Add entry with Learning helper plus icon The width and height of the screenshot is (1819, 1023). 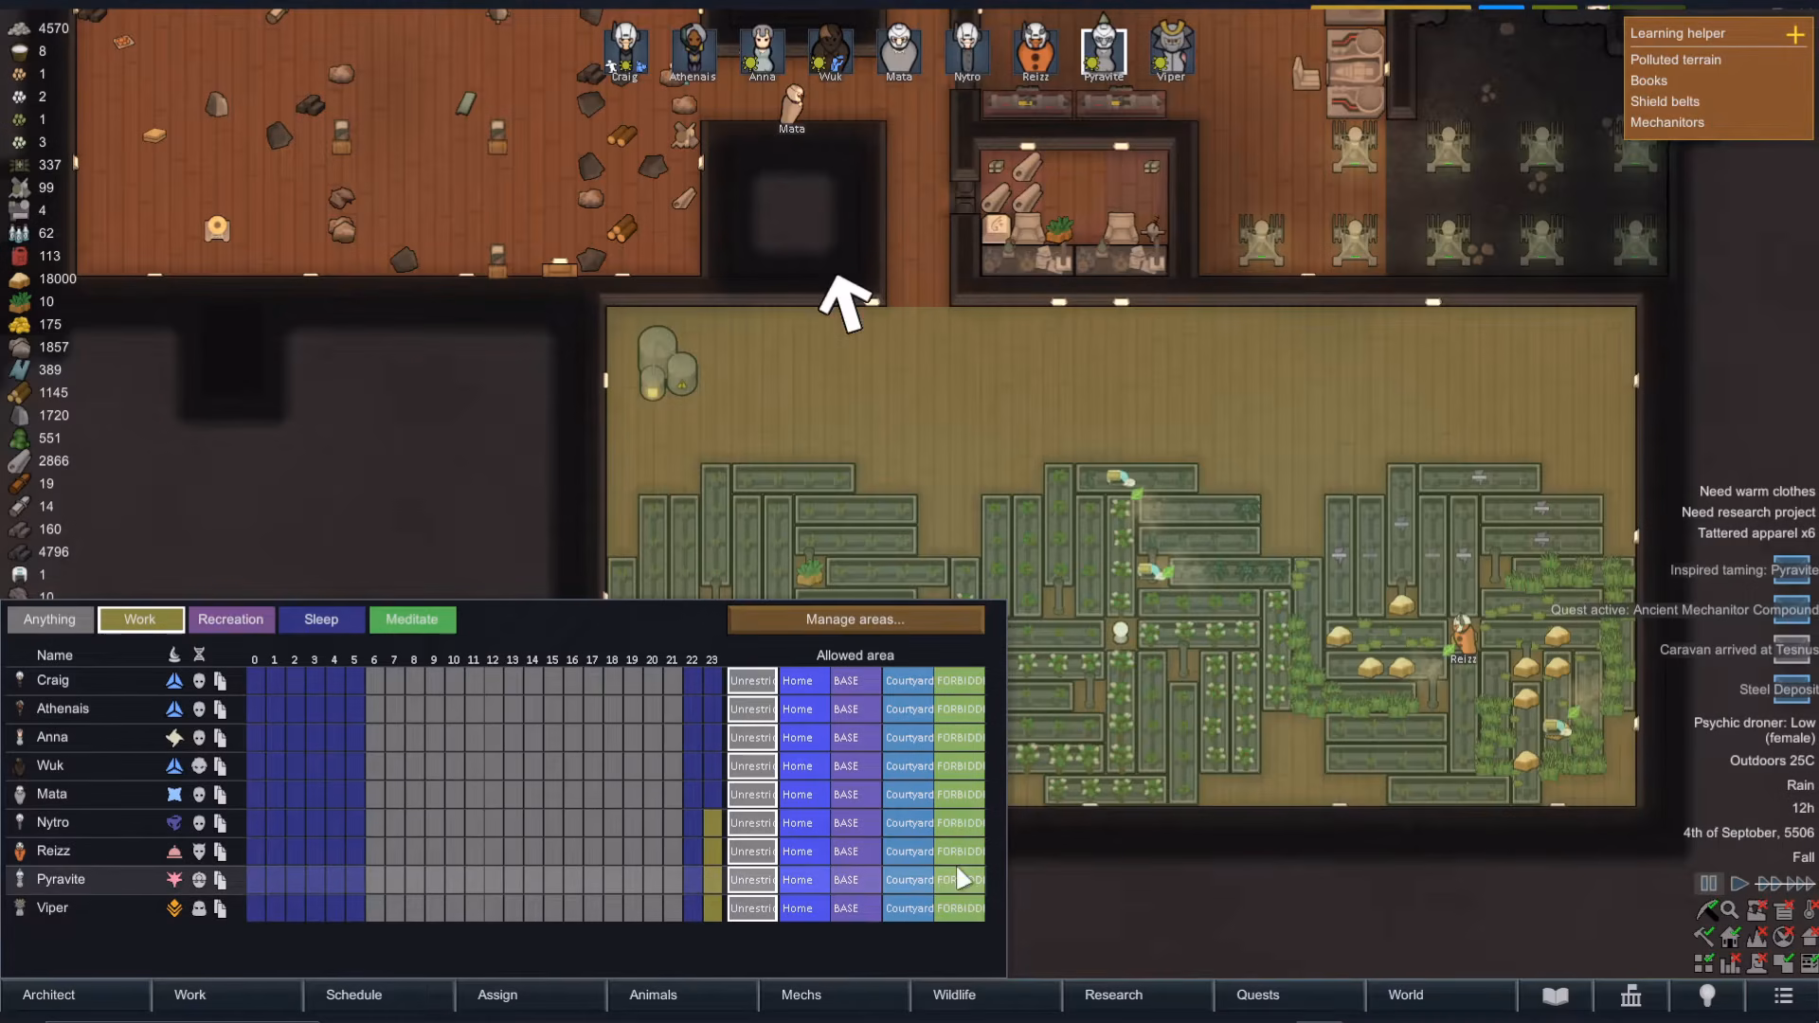click(x=1794, y=34)
